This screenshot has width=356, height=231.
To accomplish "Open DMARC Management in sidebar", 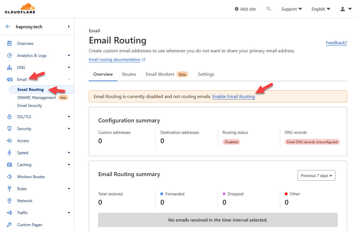I will pos(37,97).
